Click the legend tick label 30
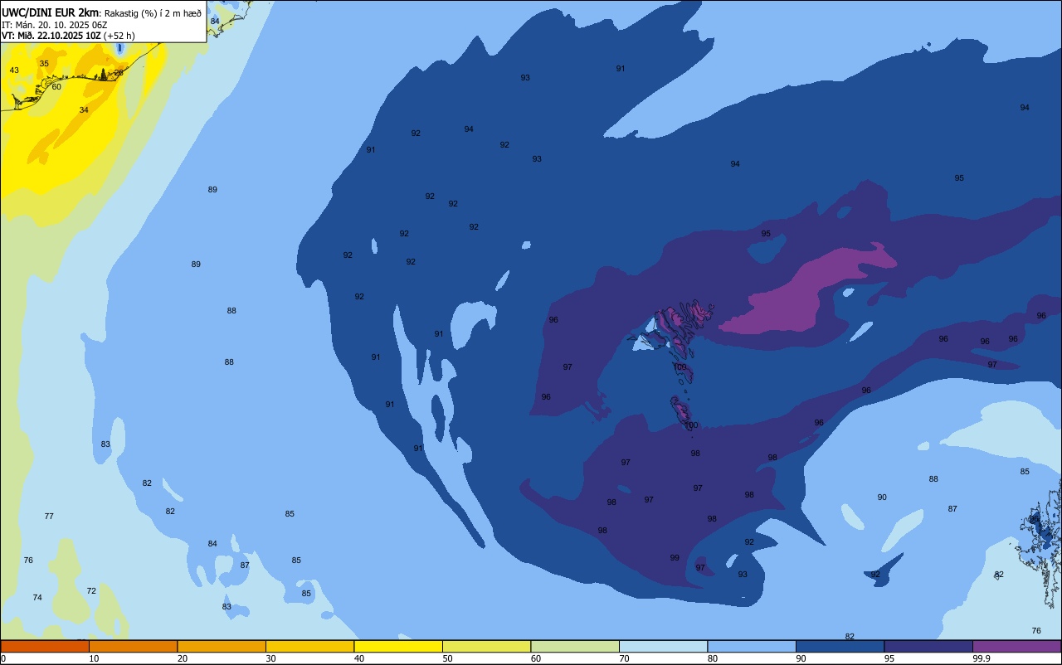 click(270, 658)
